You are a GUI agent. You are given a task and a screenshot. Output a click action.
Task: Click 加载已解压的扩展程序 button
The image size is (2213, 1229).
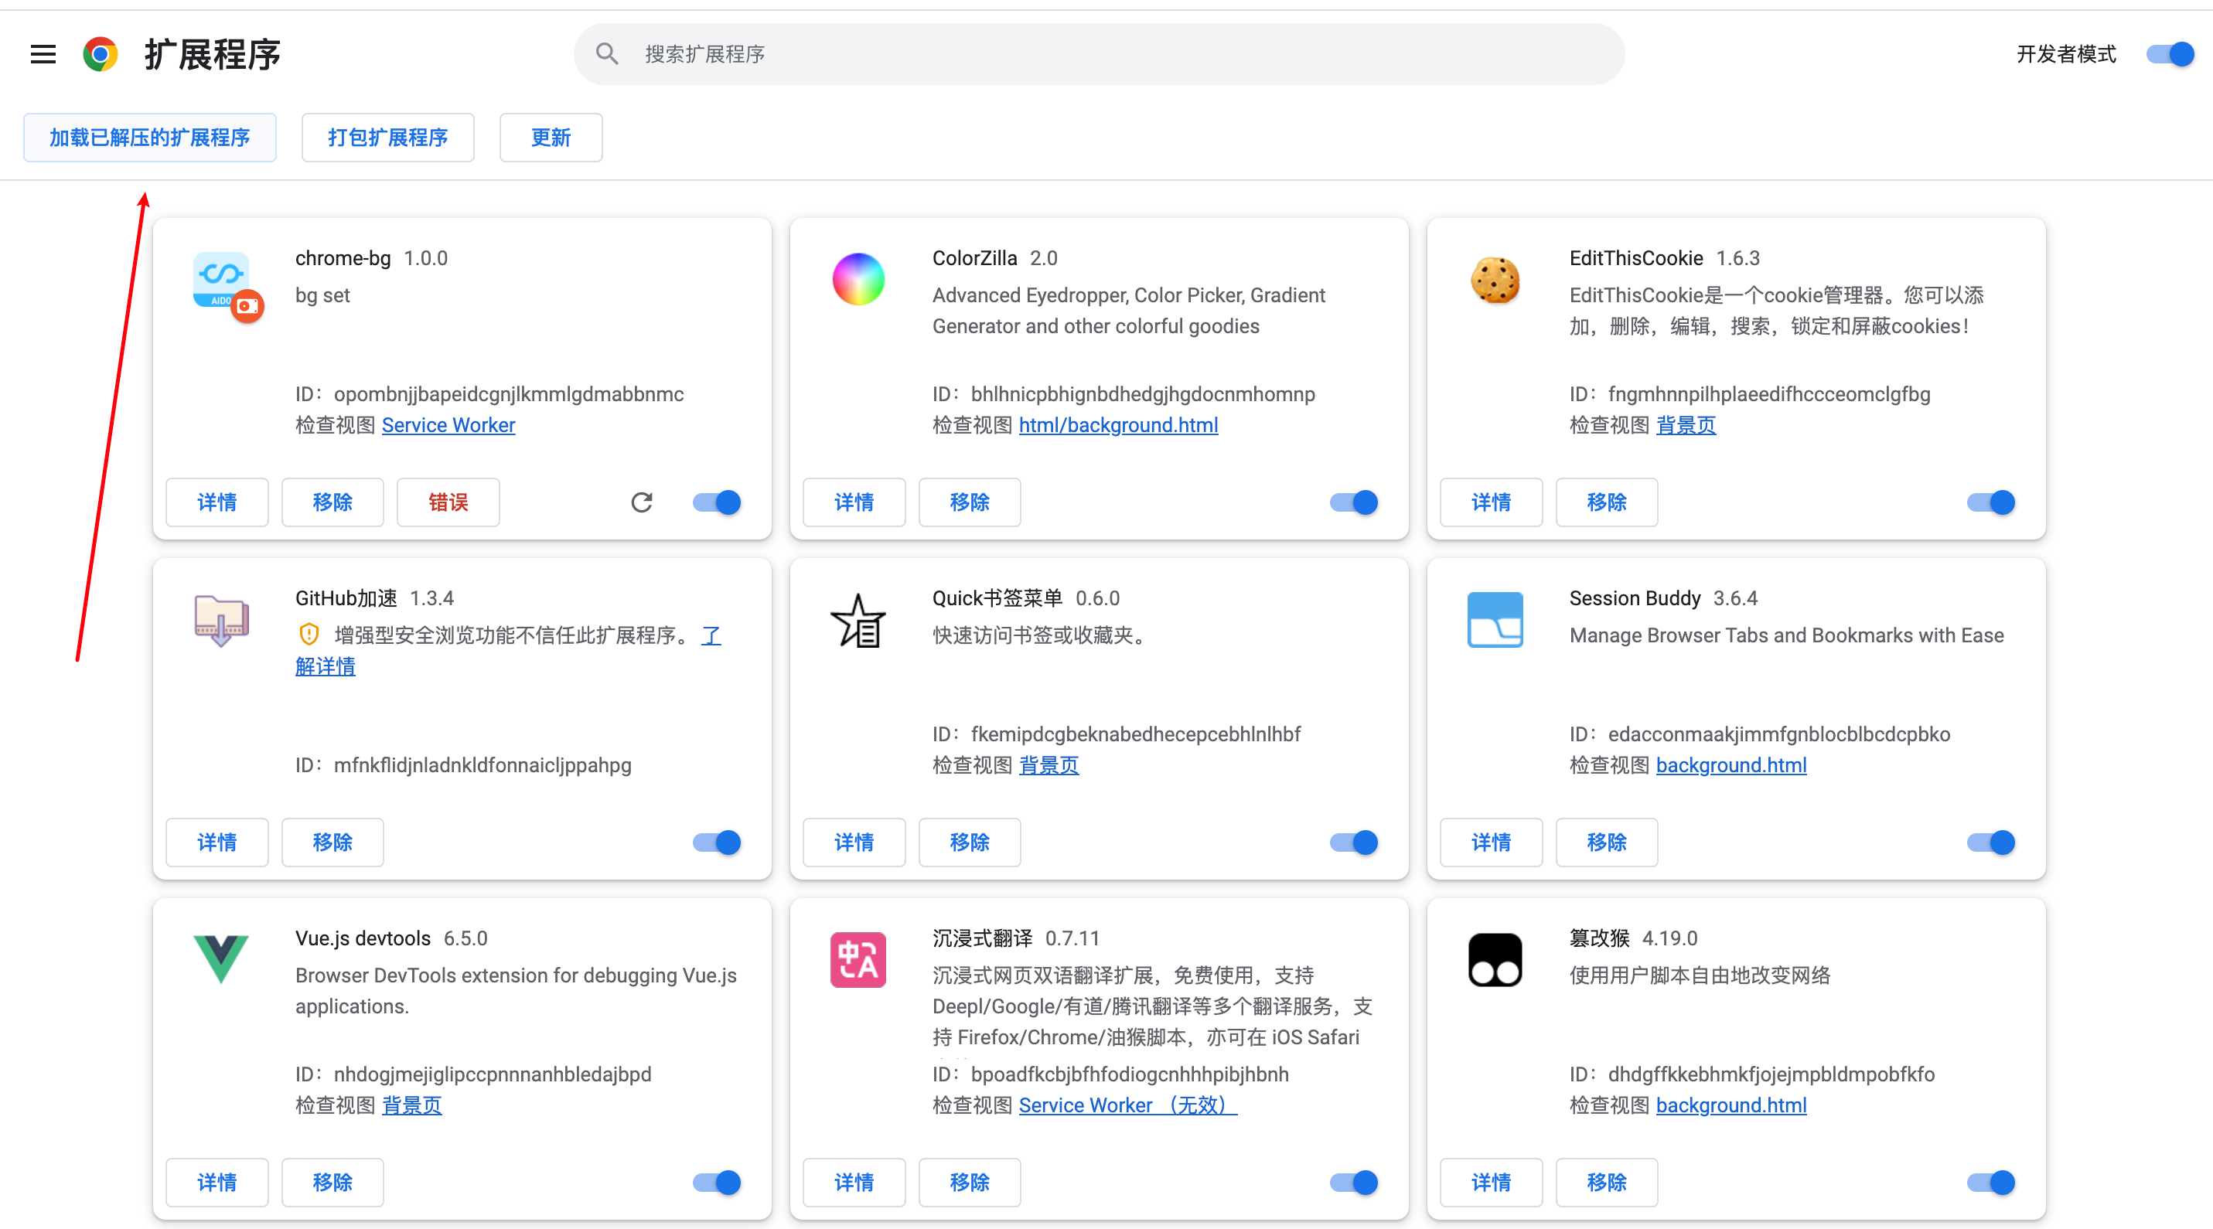point(149,138)
